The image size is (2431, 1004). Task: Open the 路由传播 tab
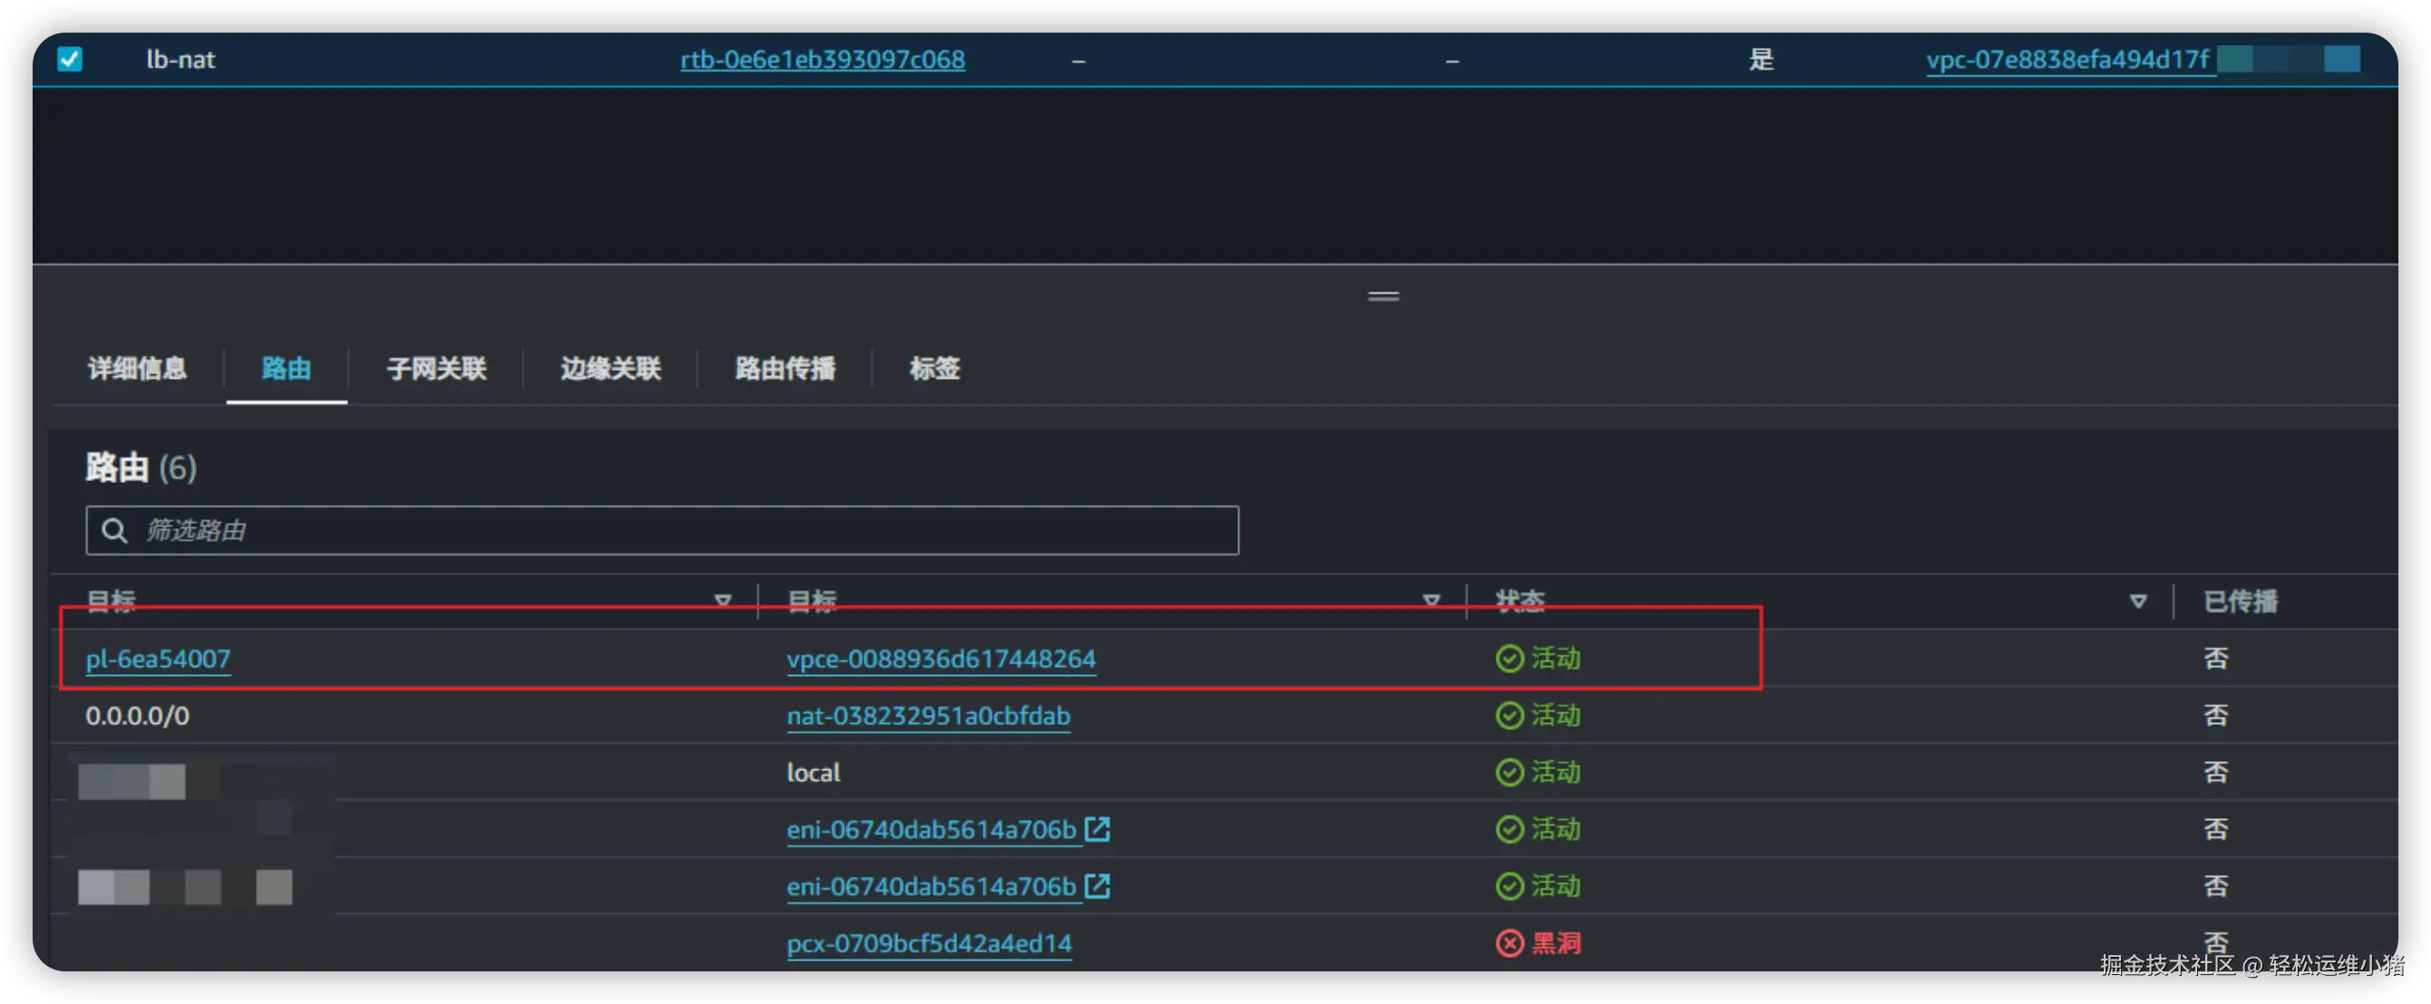pyautogui.click(x=785, y=368)
